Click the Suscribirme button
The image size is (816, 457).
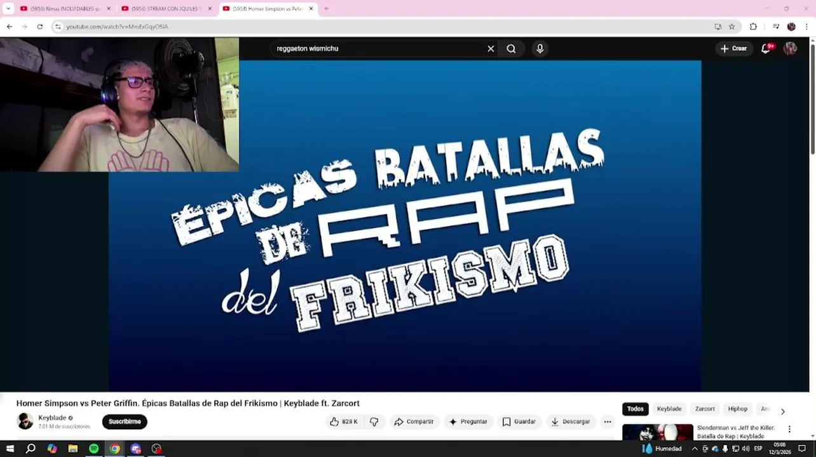tap(125, 421)
